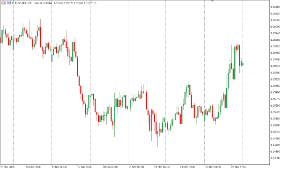
Task: Click the 21 Nov 16:00 time axis label
Action: tap(162, 167)
